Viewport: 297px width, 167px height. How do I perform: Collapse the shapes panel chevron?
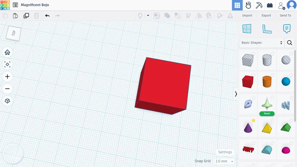236,94
